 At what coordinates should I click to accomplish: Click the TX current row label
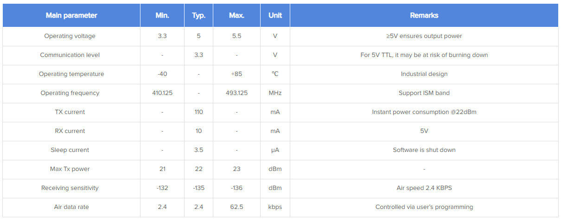click(x=70, y=112)
